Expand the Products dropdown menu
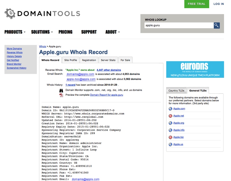This screenshot has width=231, height=181. [15, 32]
